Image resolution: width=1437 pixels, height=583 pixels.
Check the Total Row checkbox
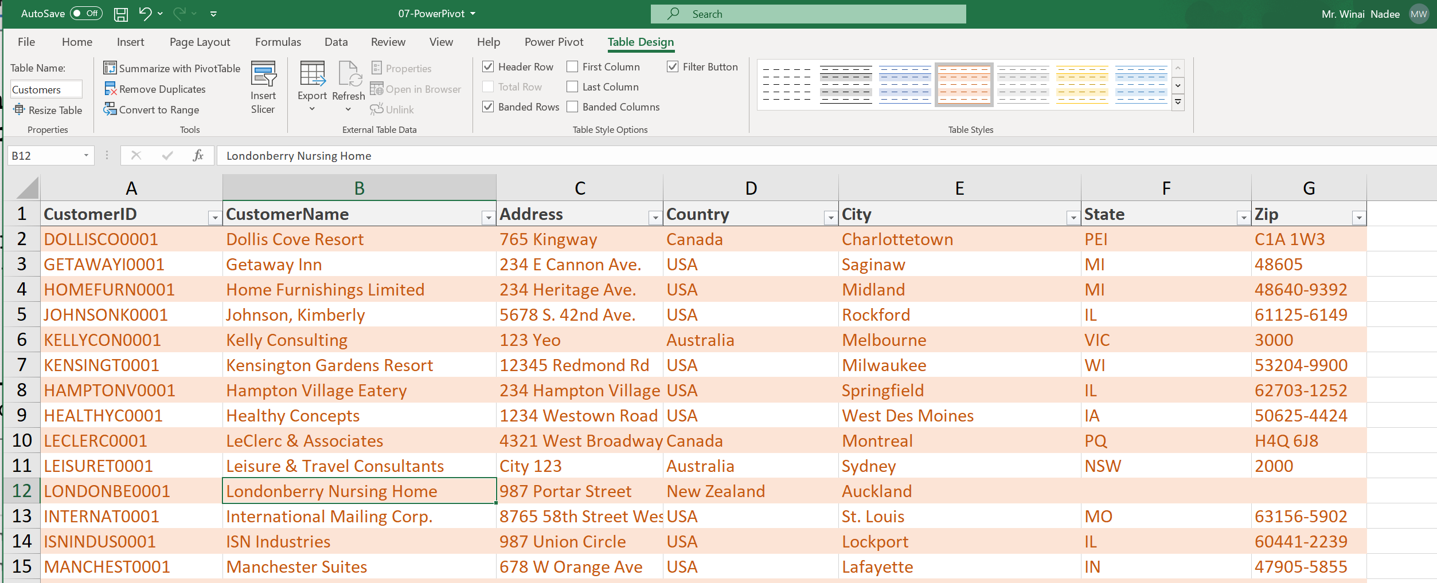click(x=488, y=86)
